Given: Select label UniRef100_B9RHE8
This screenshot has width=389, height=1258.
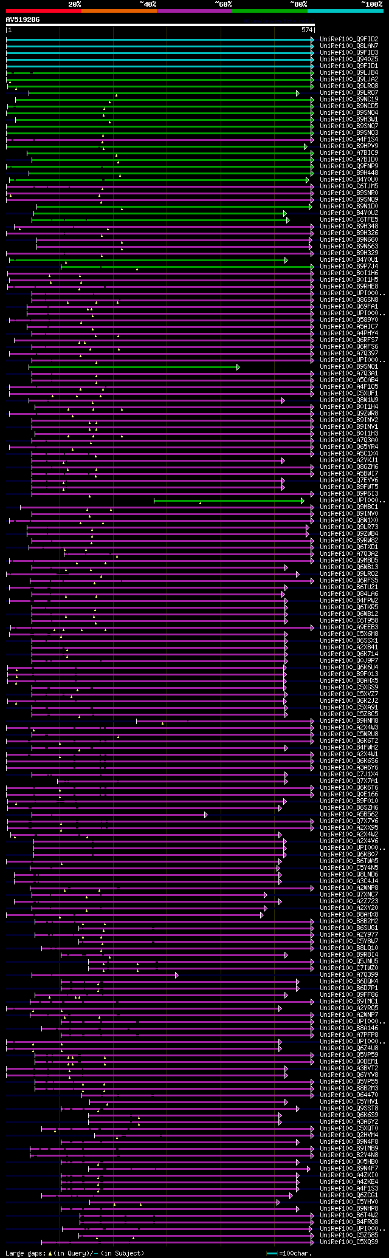Looking at the screenshot, I should [349, 287].
